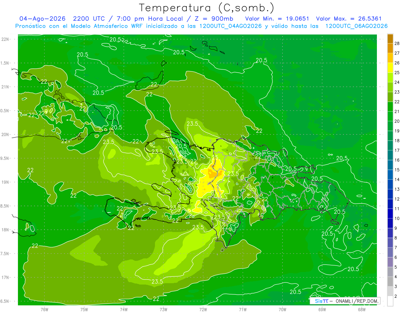This screenshot has width=406, height=314.
Task: Pick the orange legend swatch between 27 and 28
Action: [x=390, y=48]
